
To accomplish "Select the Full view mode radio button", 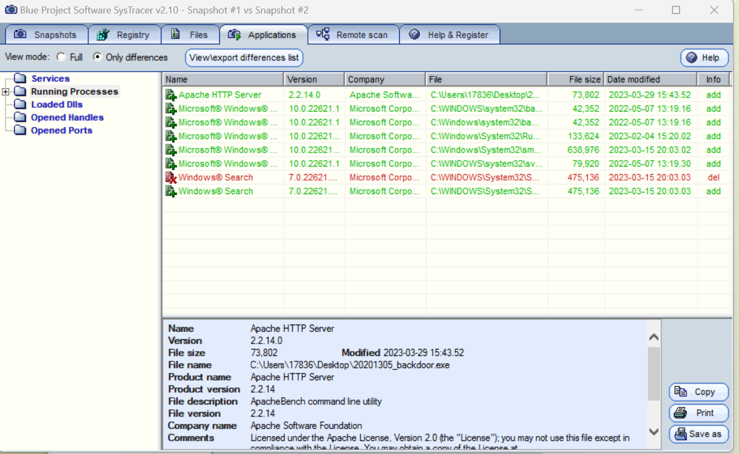I will [62, 57].
